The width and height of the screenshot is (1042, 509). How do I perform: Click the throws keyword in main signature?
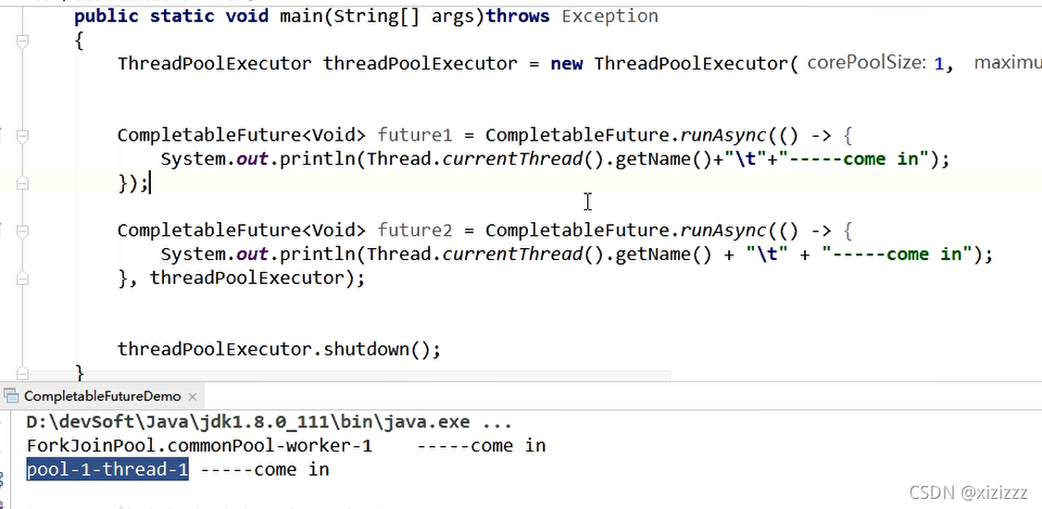point(519,16)
